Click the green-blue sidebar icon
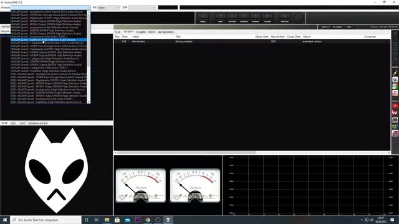The width and height of the screenshot is (399, 224). pos(395,126)
